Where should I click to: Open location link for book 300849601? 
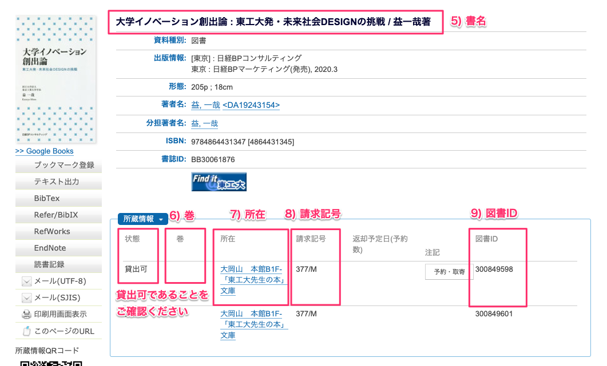(x=253, y=324)
